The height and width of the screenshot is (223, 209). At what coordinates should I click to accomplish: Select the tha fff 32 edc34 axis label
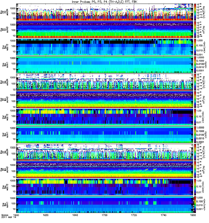(x=4, y=12)
